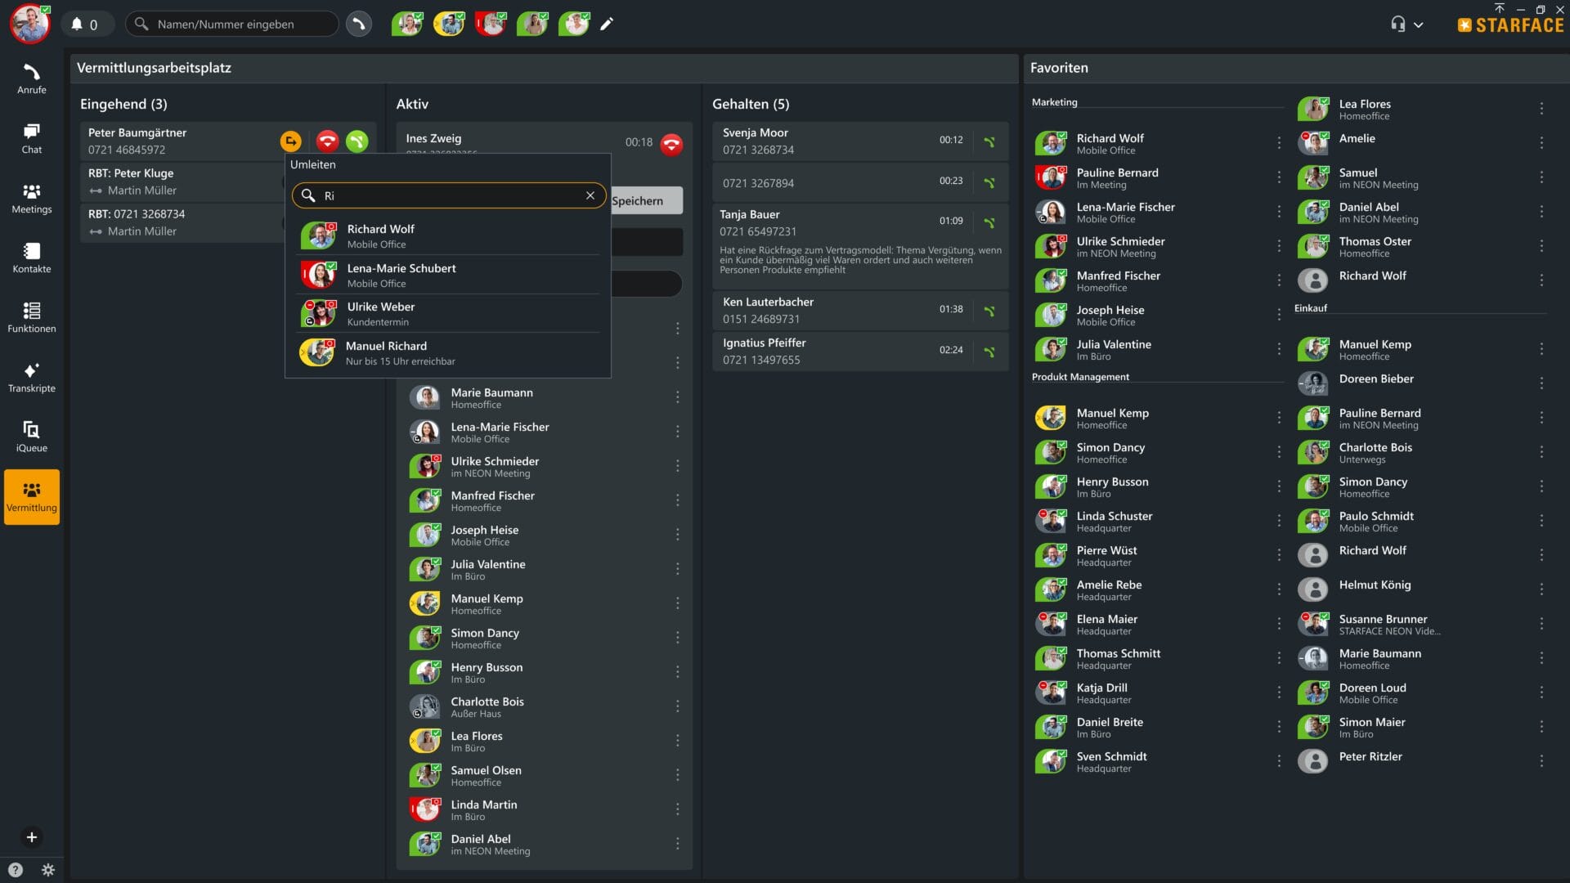Open the settings gear at bottom left
The height and width of the screenshot is (883, 1570).
(48, 870)
